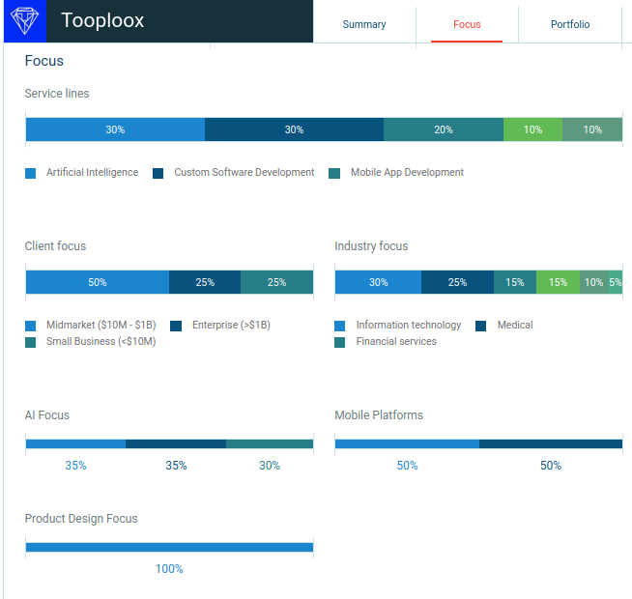The image size is (632, 599).
Task: Click the dark '50%' Mobile Platforms value
Action: [551, 466]
